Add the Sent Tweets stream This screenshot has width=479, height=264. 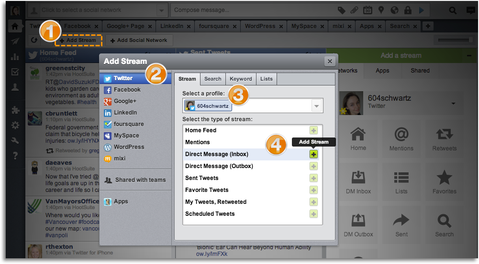pos(313,178)
